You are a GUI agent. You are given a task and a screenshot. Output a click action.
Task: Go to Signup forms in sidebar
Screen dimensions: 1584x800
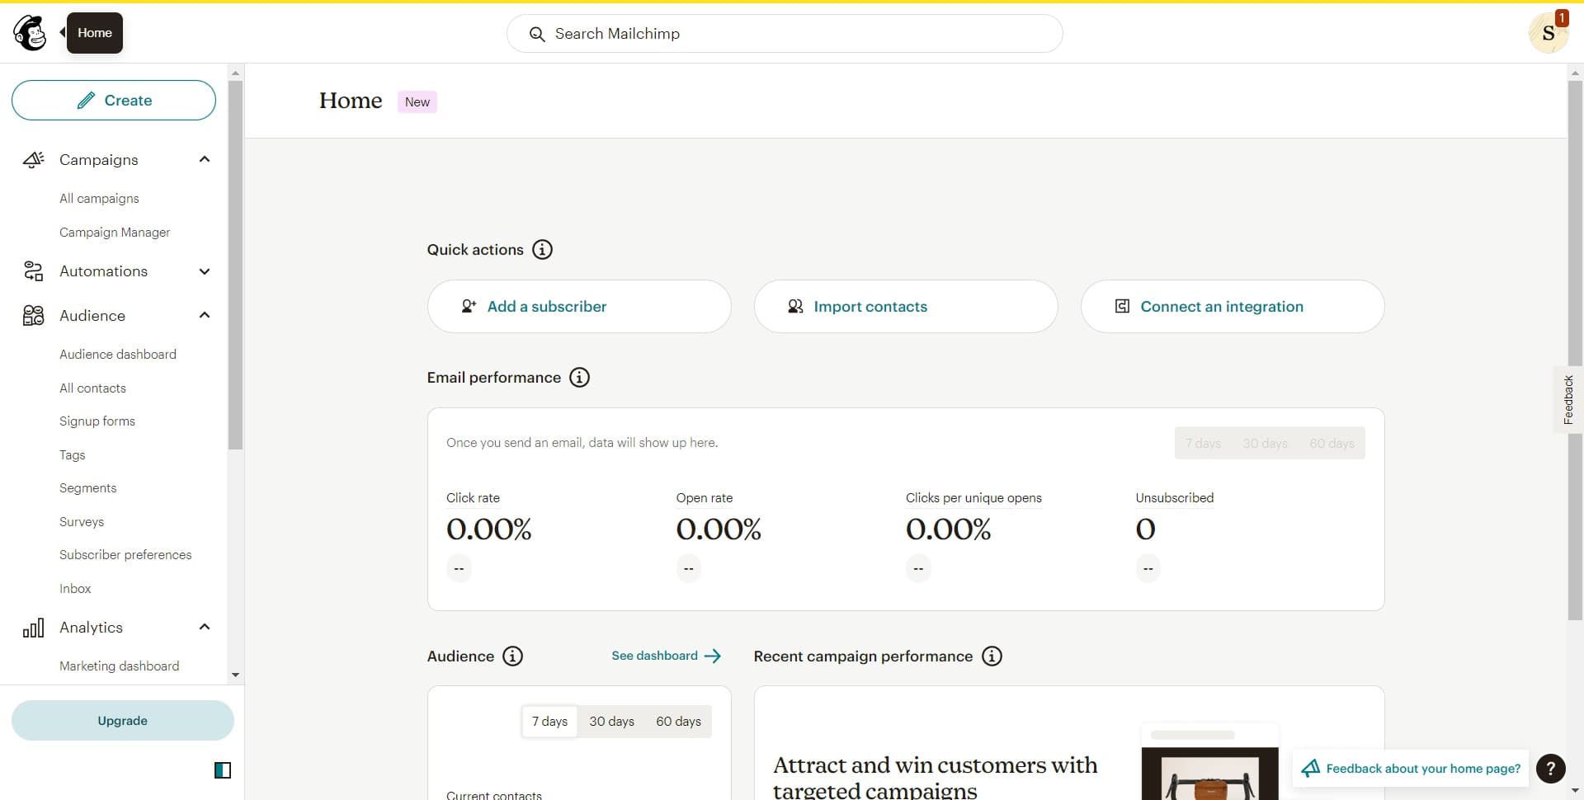click(x=97, y=421)
